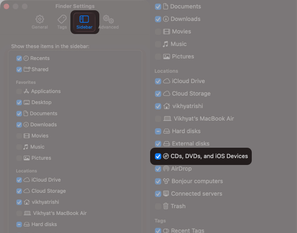297x233 pixels.
Task: Toggle the Recent Tags checkbox
Action: click(x=158, y=230)
